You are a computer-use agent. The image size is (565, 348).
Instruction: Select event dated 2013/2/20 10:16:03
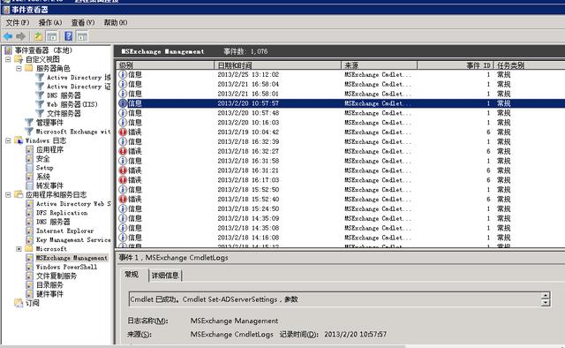(x=341, y=123)
